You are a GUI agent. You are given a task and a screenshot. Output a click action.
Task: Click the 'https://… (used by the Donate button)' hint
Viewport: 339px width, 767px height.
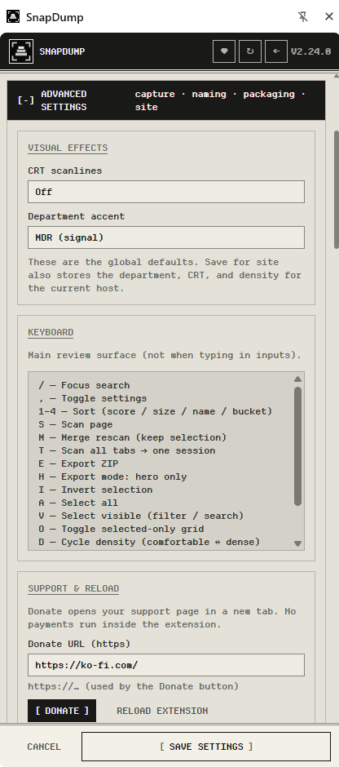pos(134,686)
